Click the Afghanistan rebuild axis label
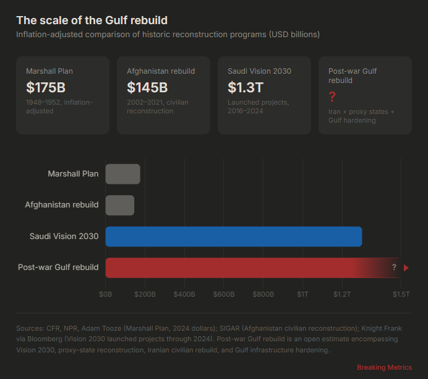This screenshot has width=428, height=379. click(62, 205)
